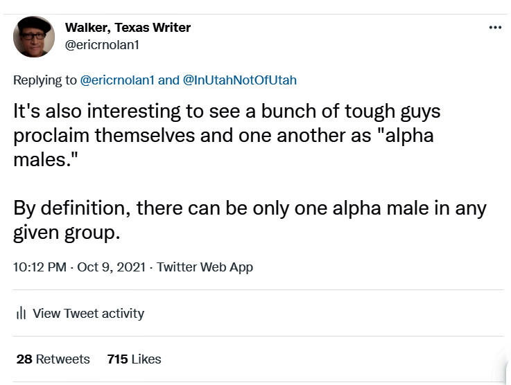Click the "Replying to" label text

(45, 80)
